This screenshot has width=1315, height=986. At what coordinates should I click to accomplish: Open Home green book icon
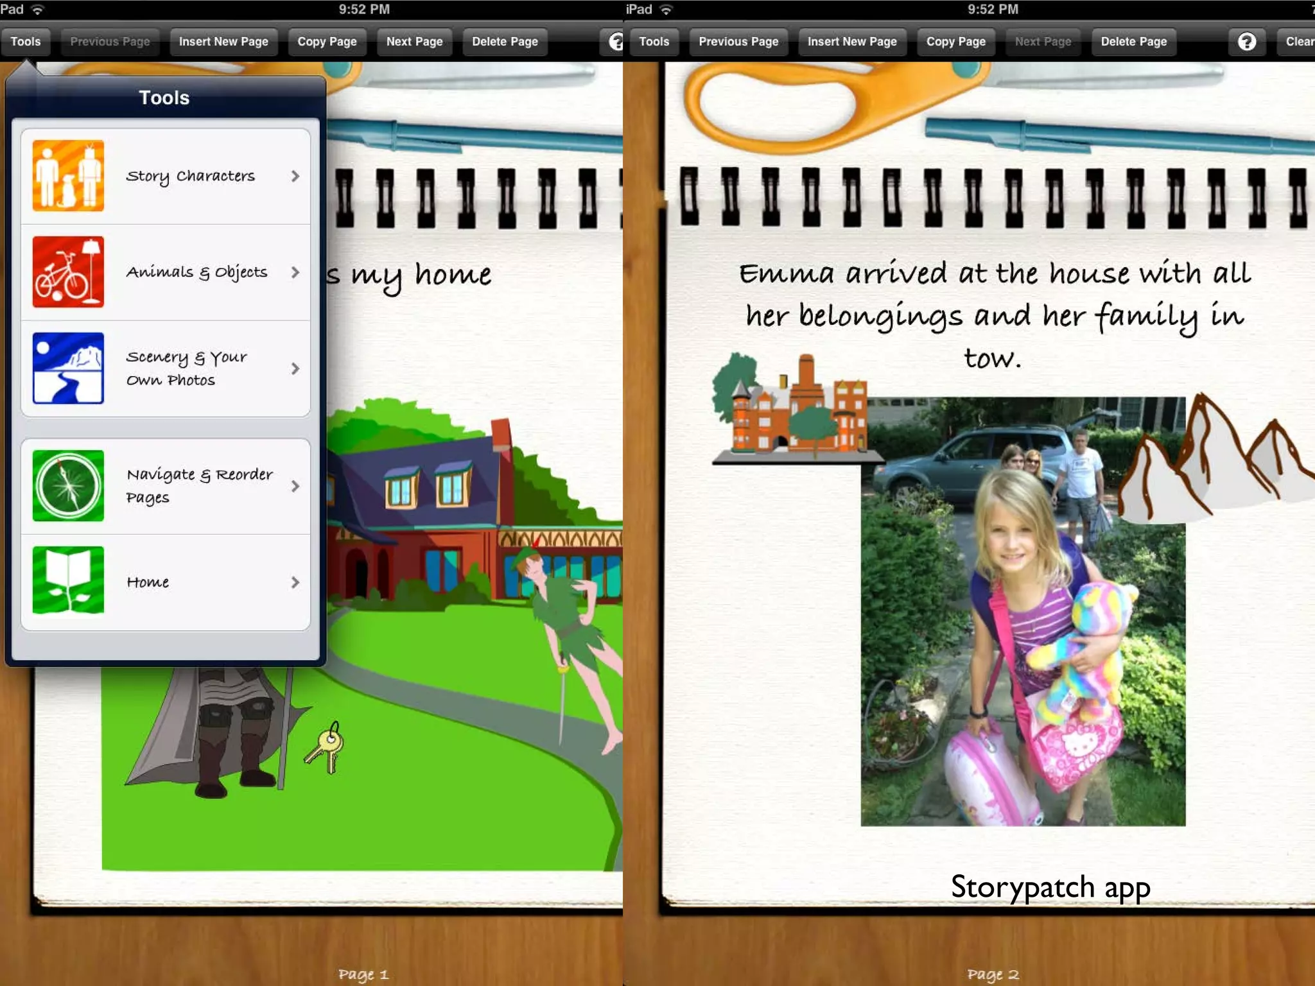(x=68, y=580)
